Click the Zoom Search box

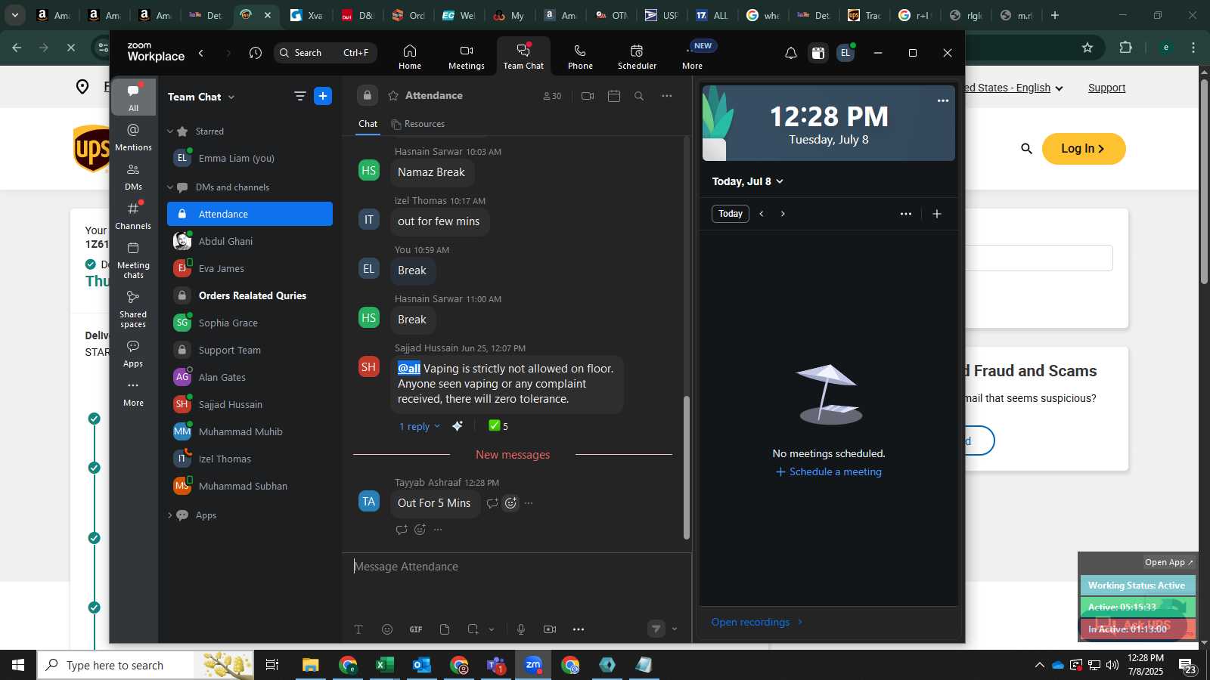325,53
